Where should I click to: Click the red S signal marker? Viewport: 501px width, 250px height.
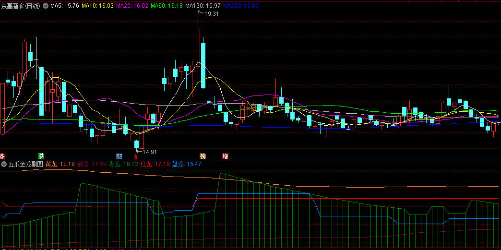click(135, 156)
